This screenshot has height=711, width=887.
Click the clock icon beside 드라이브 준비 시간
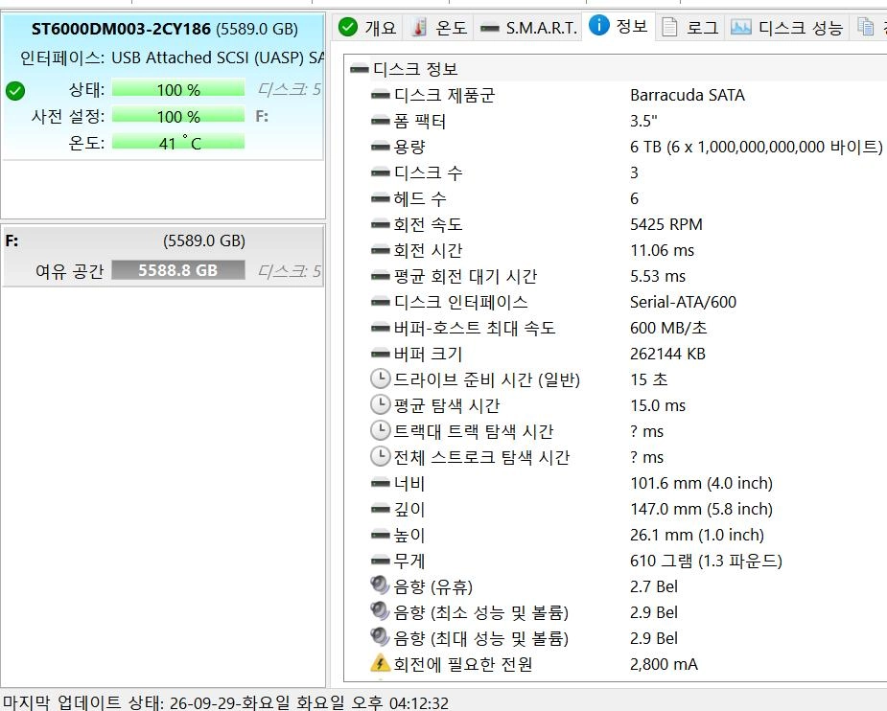381,378
